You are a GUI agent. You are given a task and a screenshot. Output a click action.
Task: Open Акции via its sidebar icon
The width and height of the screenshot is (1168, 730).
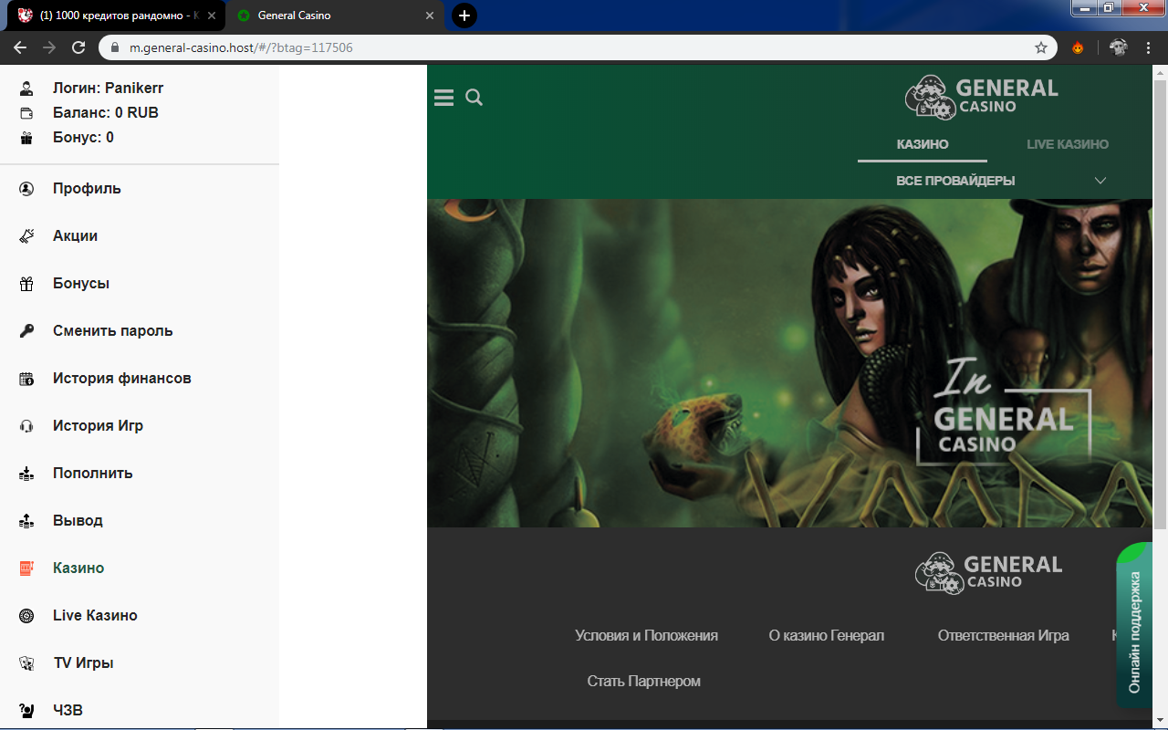pyautogui.click(x=26, y=236)
